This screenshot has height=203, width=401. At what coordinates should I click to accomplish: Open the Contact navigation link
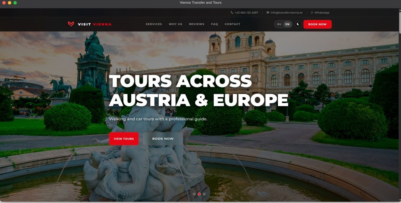232,24
